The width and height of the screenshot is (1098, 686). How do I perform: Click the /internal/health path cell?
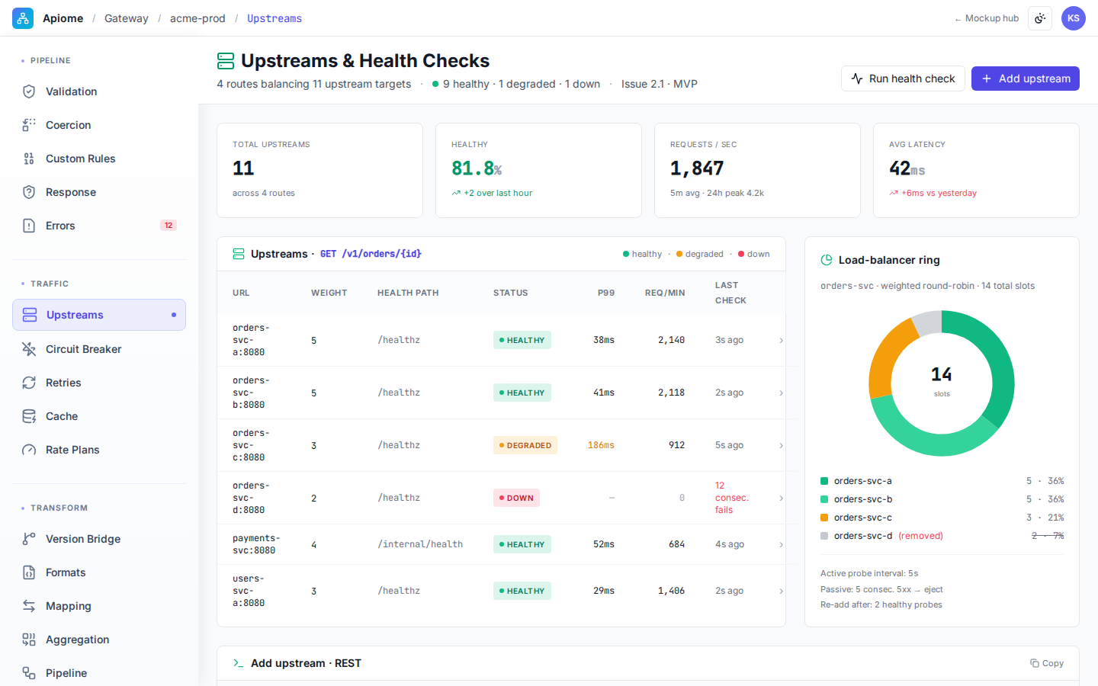tap(420, 544)
